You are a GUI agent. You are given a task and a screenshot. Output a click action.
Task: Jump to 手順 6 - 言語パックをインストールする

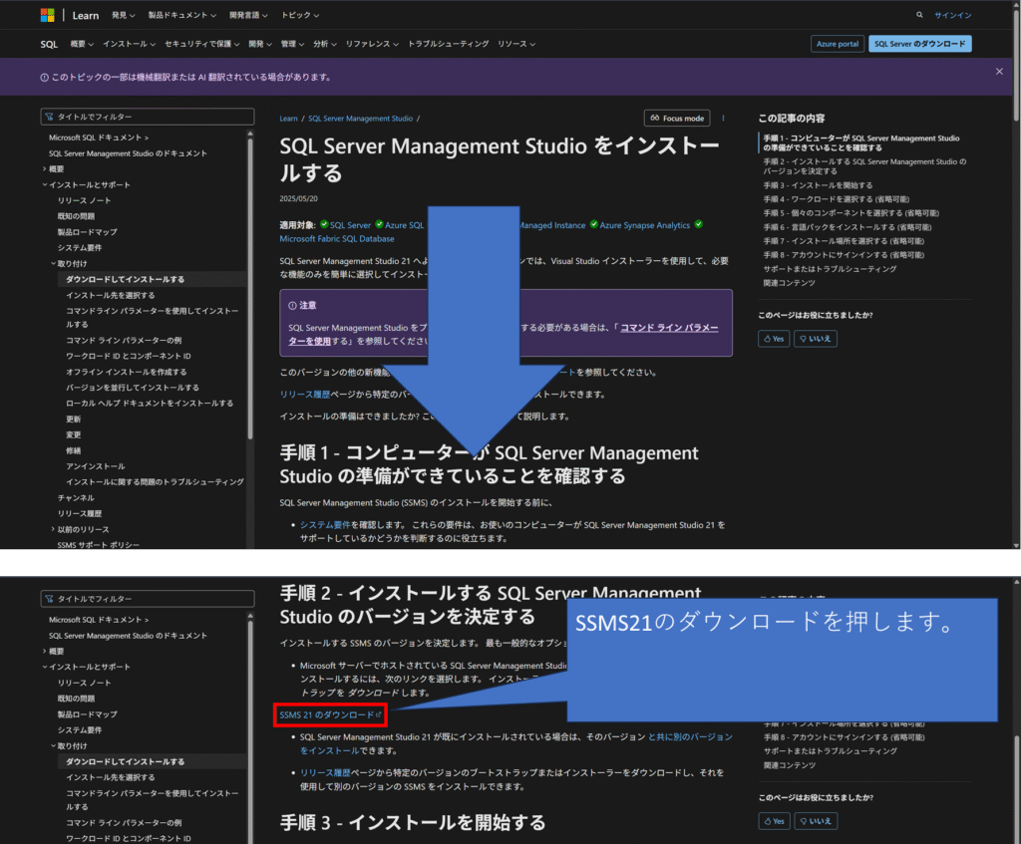(848, 227)
